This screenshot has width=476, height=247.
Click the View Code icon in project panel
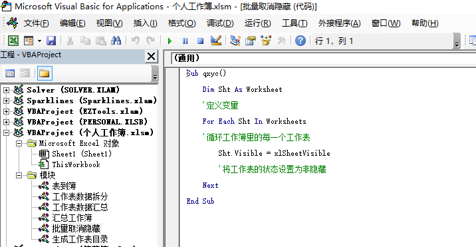10,73
